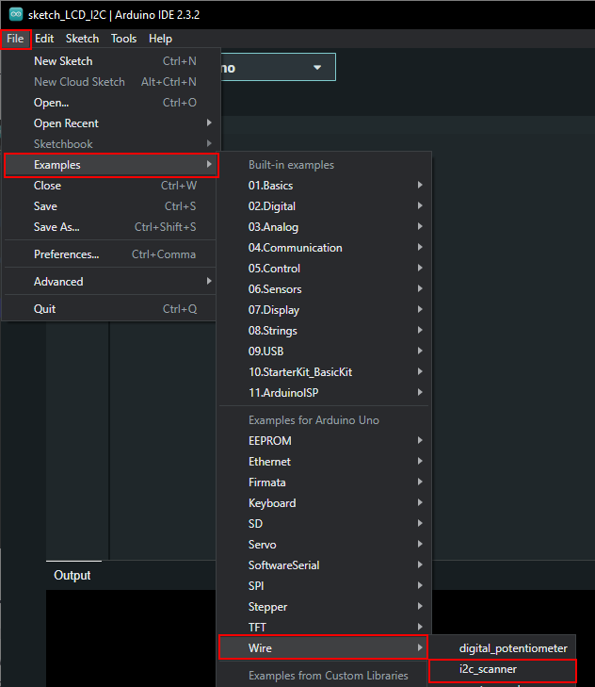Open the digital_potentiometer example

click(513, 648)
